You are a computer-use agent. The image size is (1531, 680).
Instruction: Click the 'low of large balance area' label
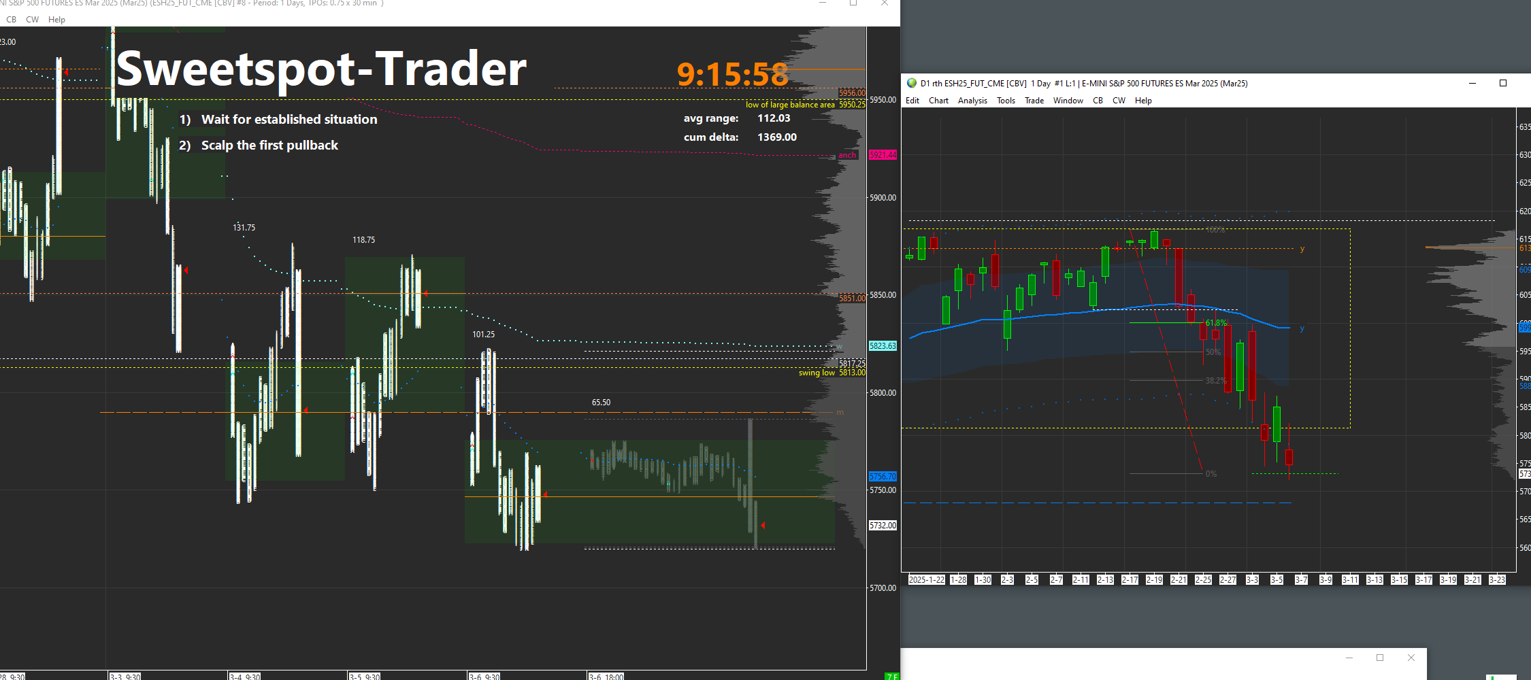pyautogui.click(x=790, y=105)
